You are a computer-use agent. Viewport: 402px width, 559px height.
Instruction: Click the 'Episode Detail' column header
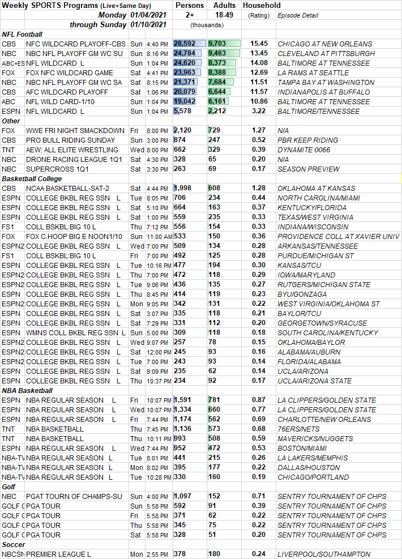click(x=298, y=15)
